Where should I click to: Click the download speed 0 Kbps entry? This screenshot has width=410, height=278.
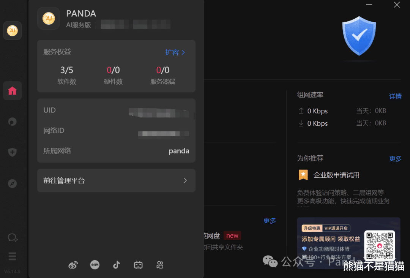(x=313, y=123)
